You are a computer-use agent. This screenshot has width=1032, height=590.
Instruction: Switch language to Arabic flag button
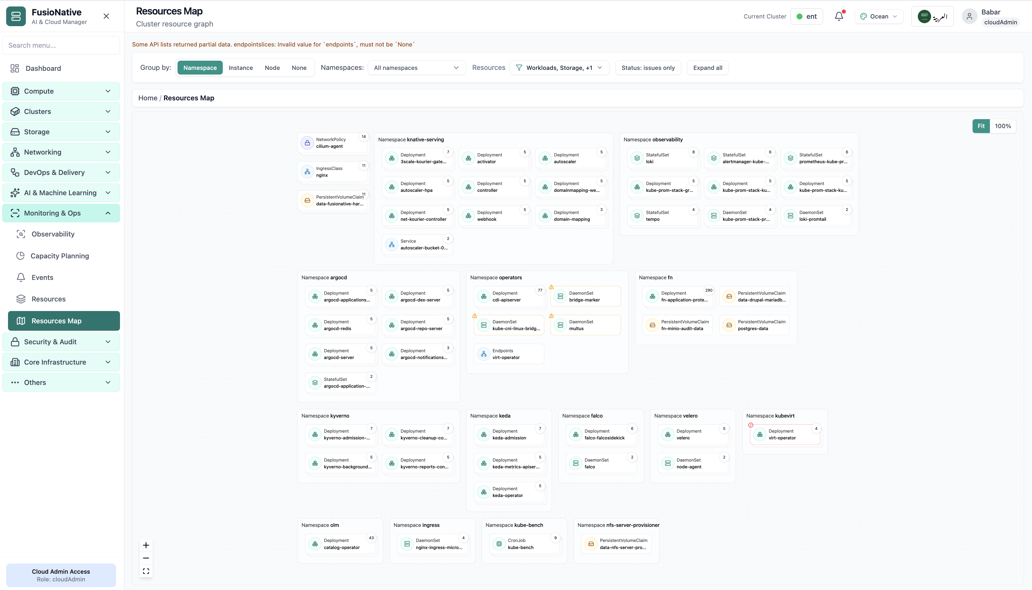click(932, 16)
